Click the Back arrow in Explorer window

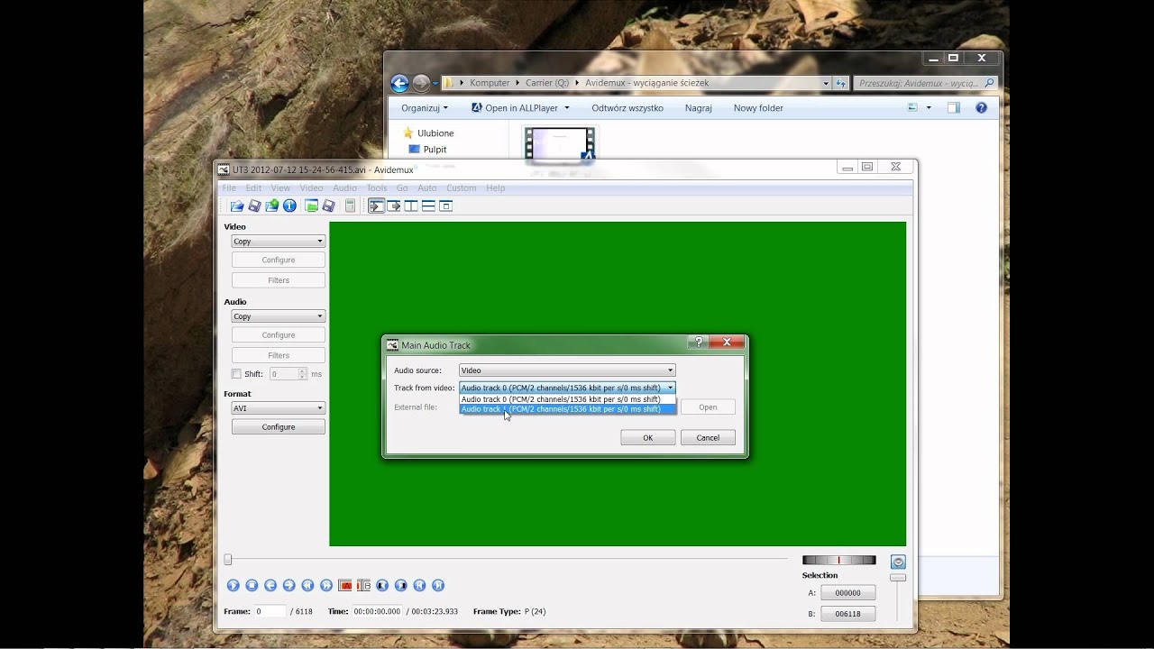(399, 83)
